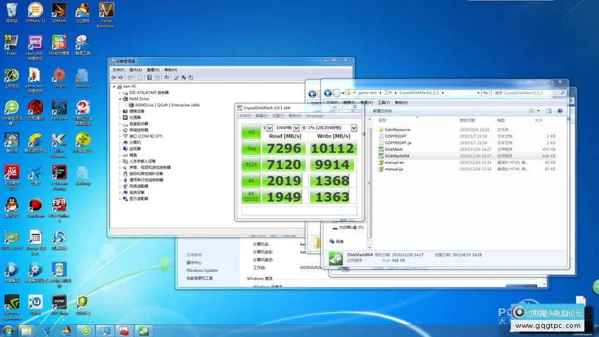Select the manual-en HTML file
599x337 pixels.
point(393,162)
